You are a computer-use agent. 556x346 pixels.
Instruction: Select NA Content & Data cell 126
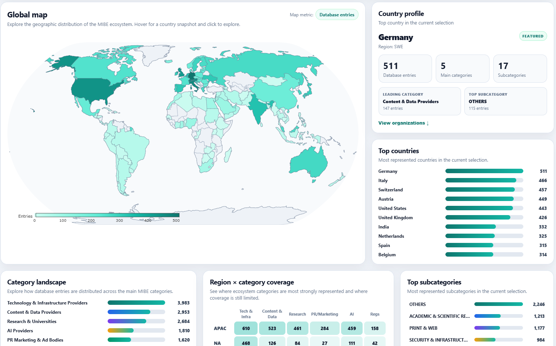tap(272, 342)
